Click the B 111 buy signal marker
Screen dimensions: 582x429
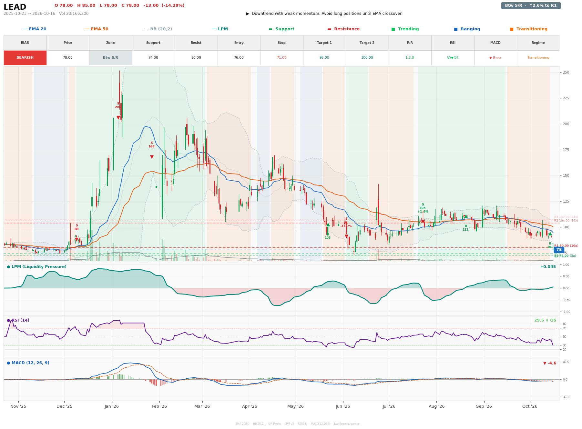click(465, 216)
